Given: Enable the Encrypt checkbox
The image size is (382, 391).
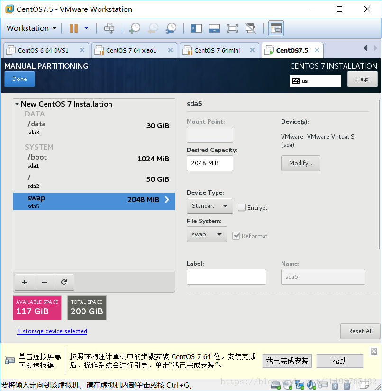Looking at the screenshot, I should click(241, 207).
